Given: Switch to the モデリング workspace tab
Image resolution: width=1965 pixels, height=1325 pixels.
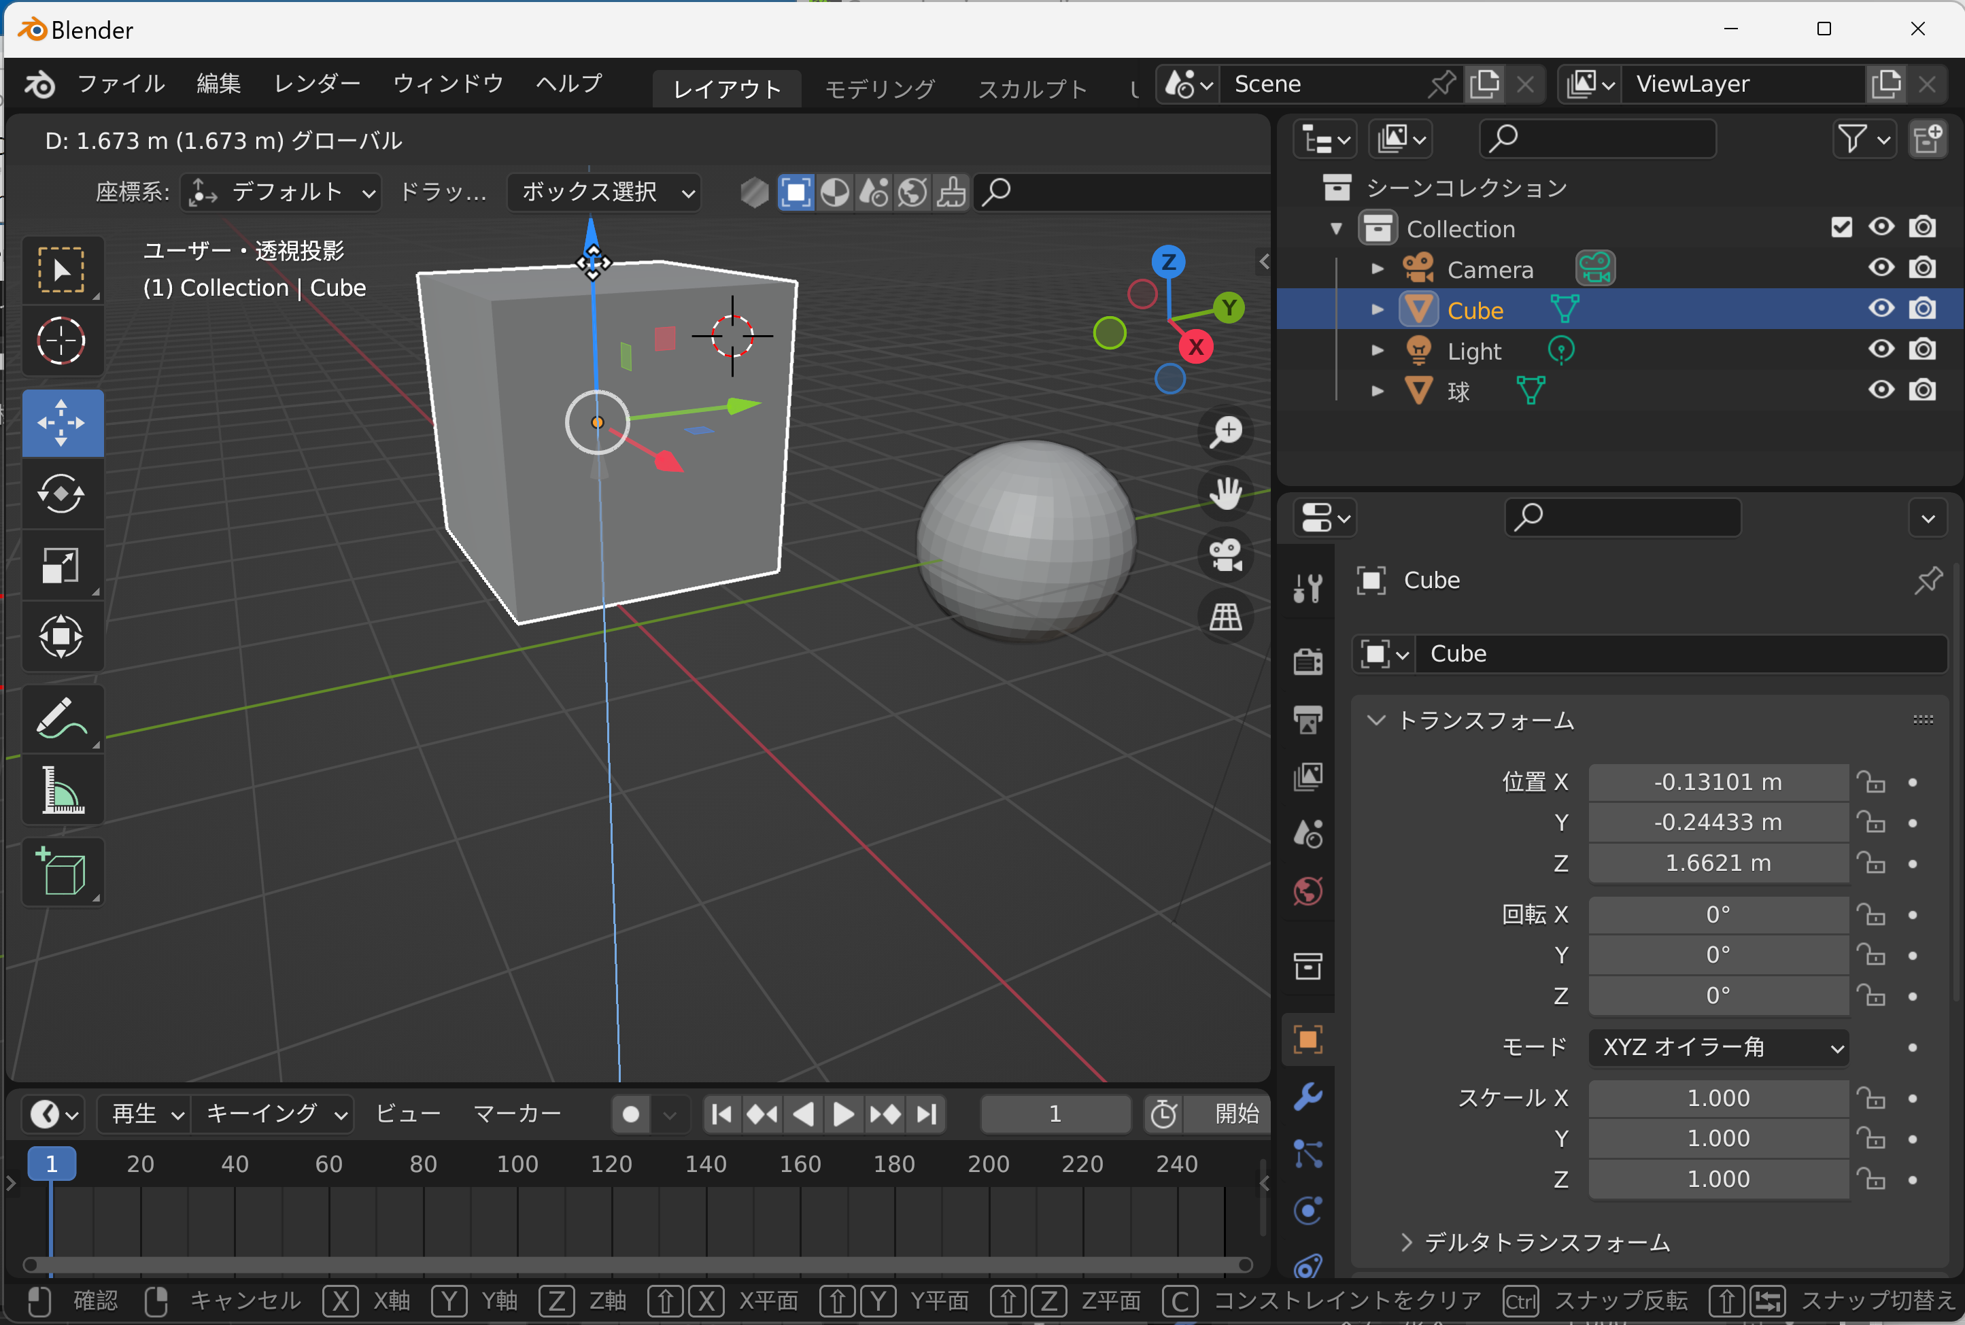Looking at the screenshot, I should pos(879,89).
